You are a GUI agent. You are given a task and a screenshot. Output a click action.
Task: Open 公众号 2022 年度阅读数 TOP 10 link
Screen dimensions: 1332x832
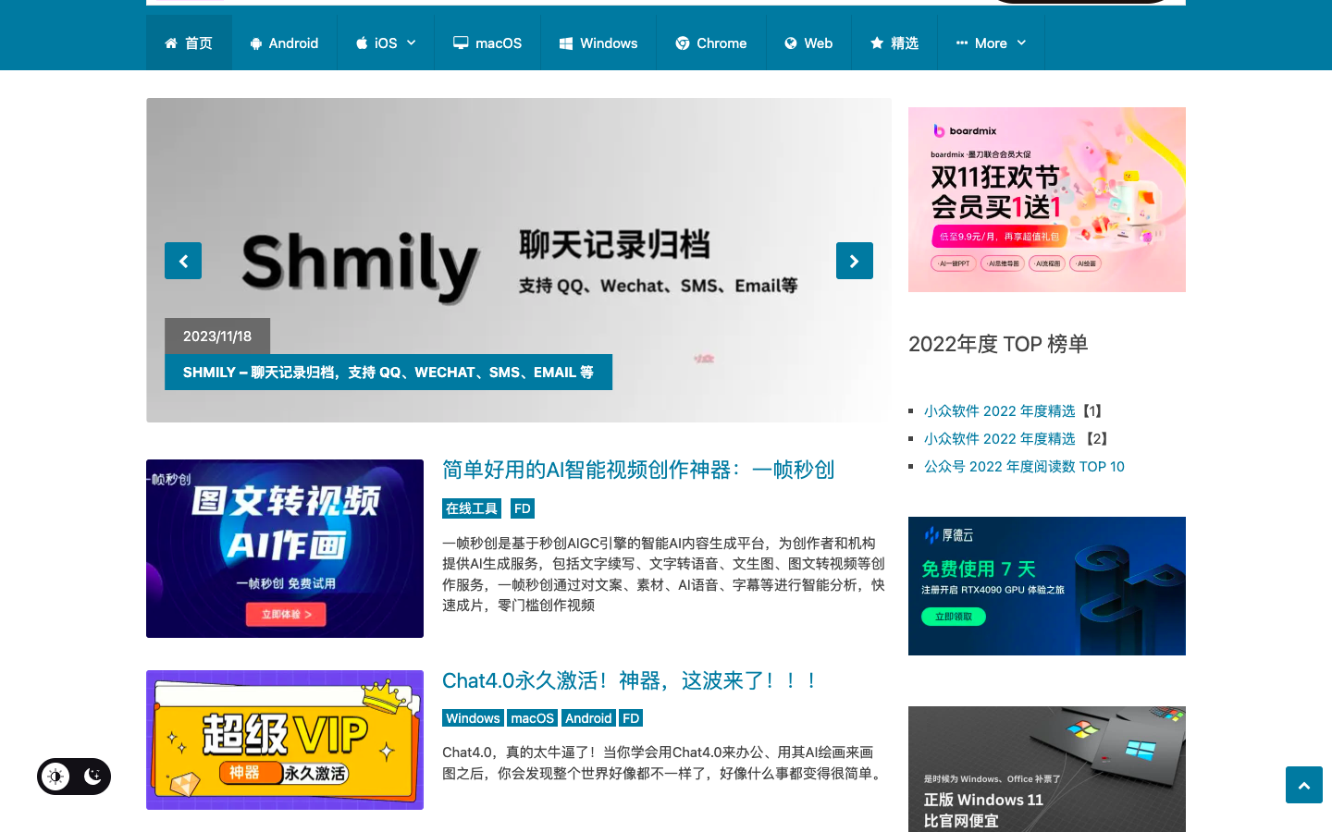[x=1024, y=466]
